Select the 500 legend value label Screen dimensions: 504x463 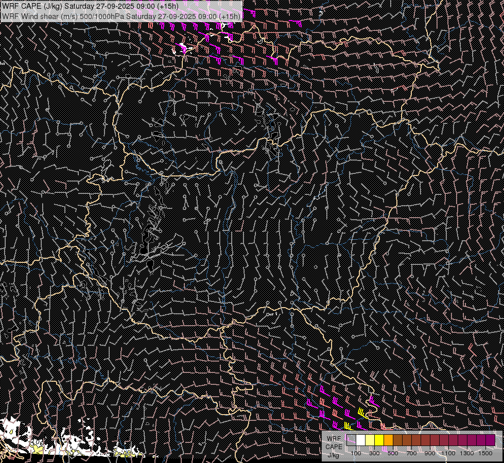click(x=393, y=453)
